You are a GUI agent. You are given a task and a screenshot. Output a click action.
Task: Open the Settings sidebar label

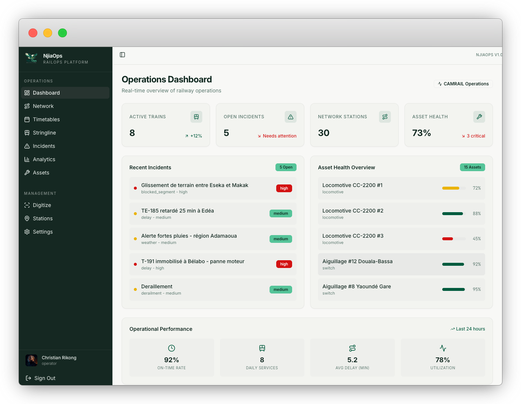43,232
